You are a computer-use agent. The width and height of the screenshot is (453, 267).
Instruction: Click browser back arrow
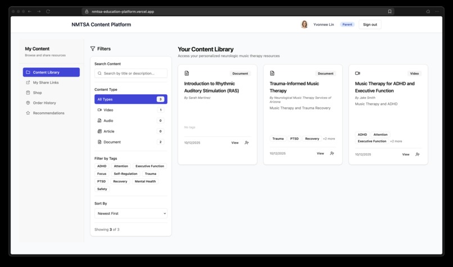(x=30, y=12)
